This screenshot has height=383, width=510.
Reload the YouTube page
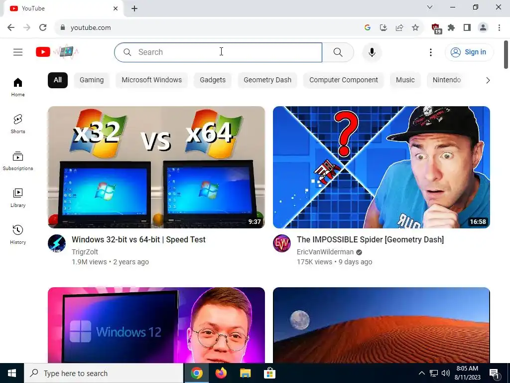[x=43, y=28]
